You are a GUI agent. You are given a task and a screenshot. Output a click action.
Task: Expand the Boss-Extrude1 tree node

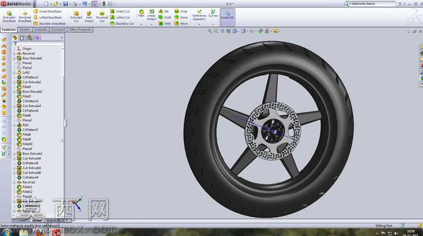pos(15,58)
